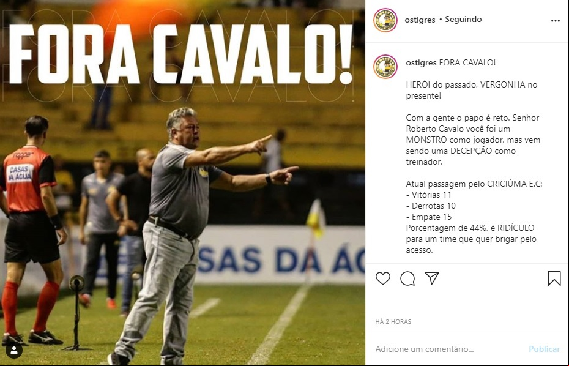
Task: Open ostigres profile picture in header
Action: pyautogui.click(x=385, y=20)
